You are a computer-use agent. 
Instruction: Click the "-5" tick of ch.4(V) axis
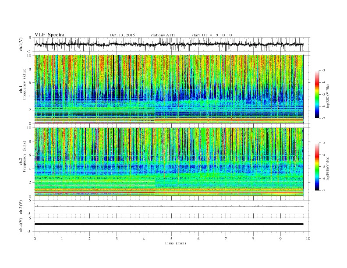point(30,232)
